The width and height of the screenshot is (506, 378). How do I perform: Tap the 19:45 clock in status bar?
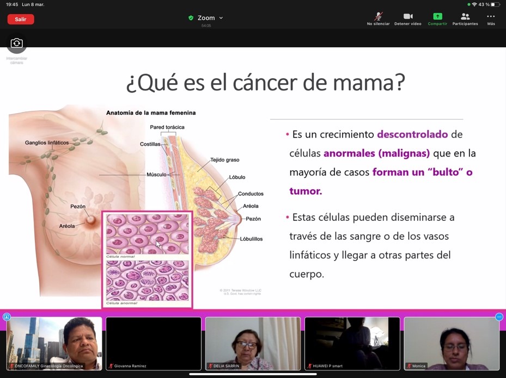[12, 4]
